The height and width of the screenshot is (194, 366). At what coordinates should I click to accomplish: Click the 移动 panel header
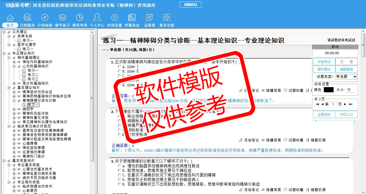[x=335, y=47]
